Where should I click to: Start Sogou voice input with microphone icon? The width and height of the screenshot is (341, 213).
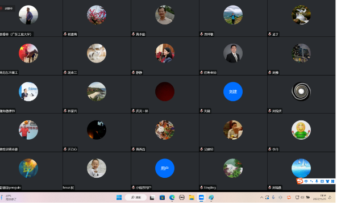tap(317, 181)
